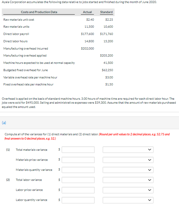Click the $177,600 actual direct labor payroll

[x=88, y=34]
